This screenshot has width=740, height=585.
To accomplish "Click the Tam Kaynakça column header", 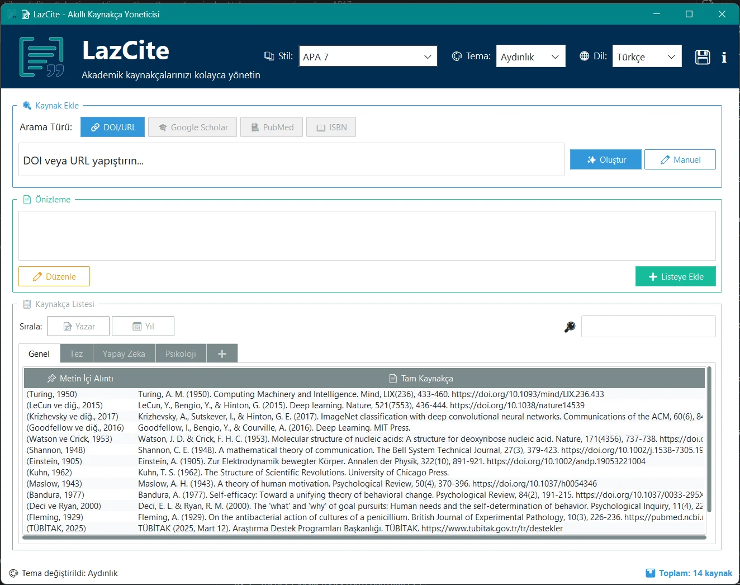I will [x=421, y=378].
